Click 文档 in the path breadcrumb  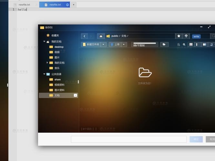point(124,36)
